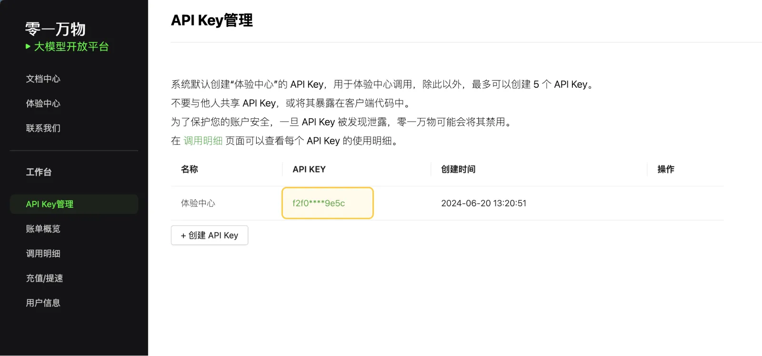Click the API KEY column header
The height and width of the screenshot is (356, 762).
309,169
